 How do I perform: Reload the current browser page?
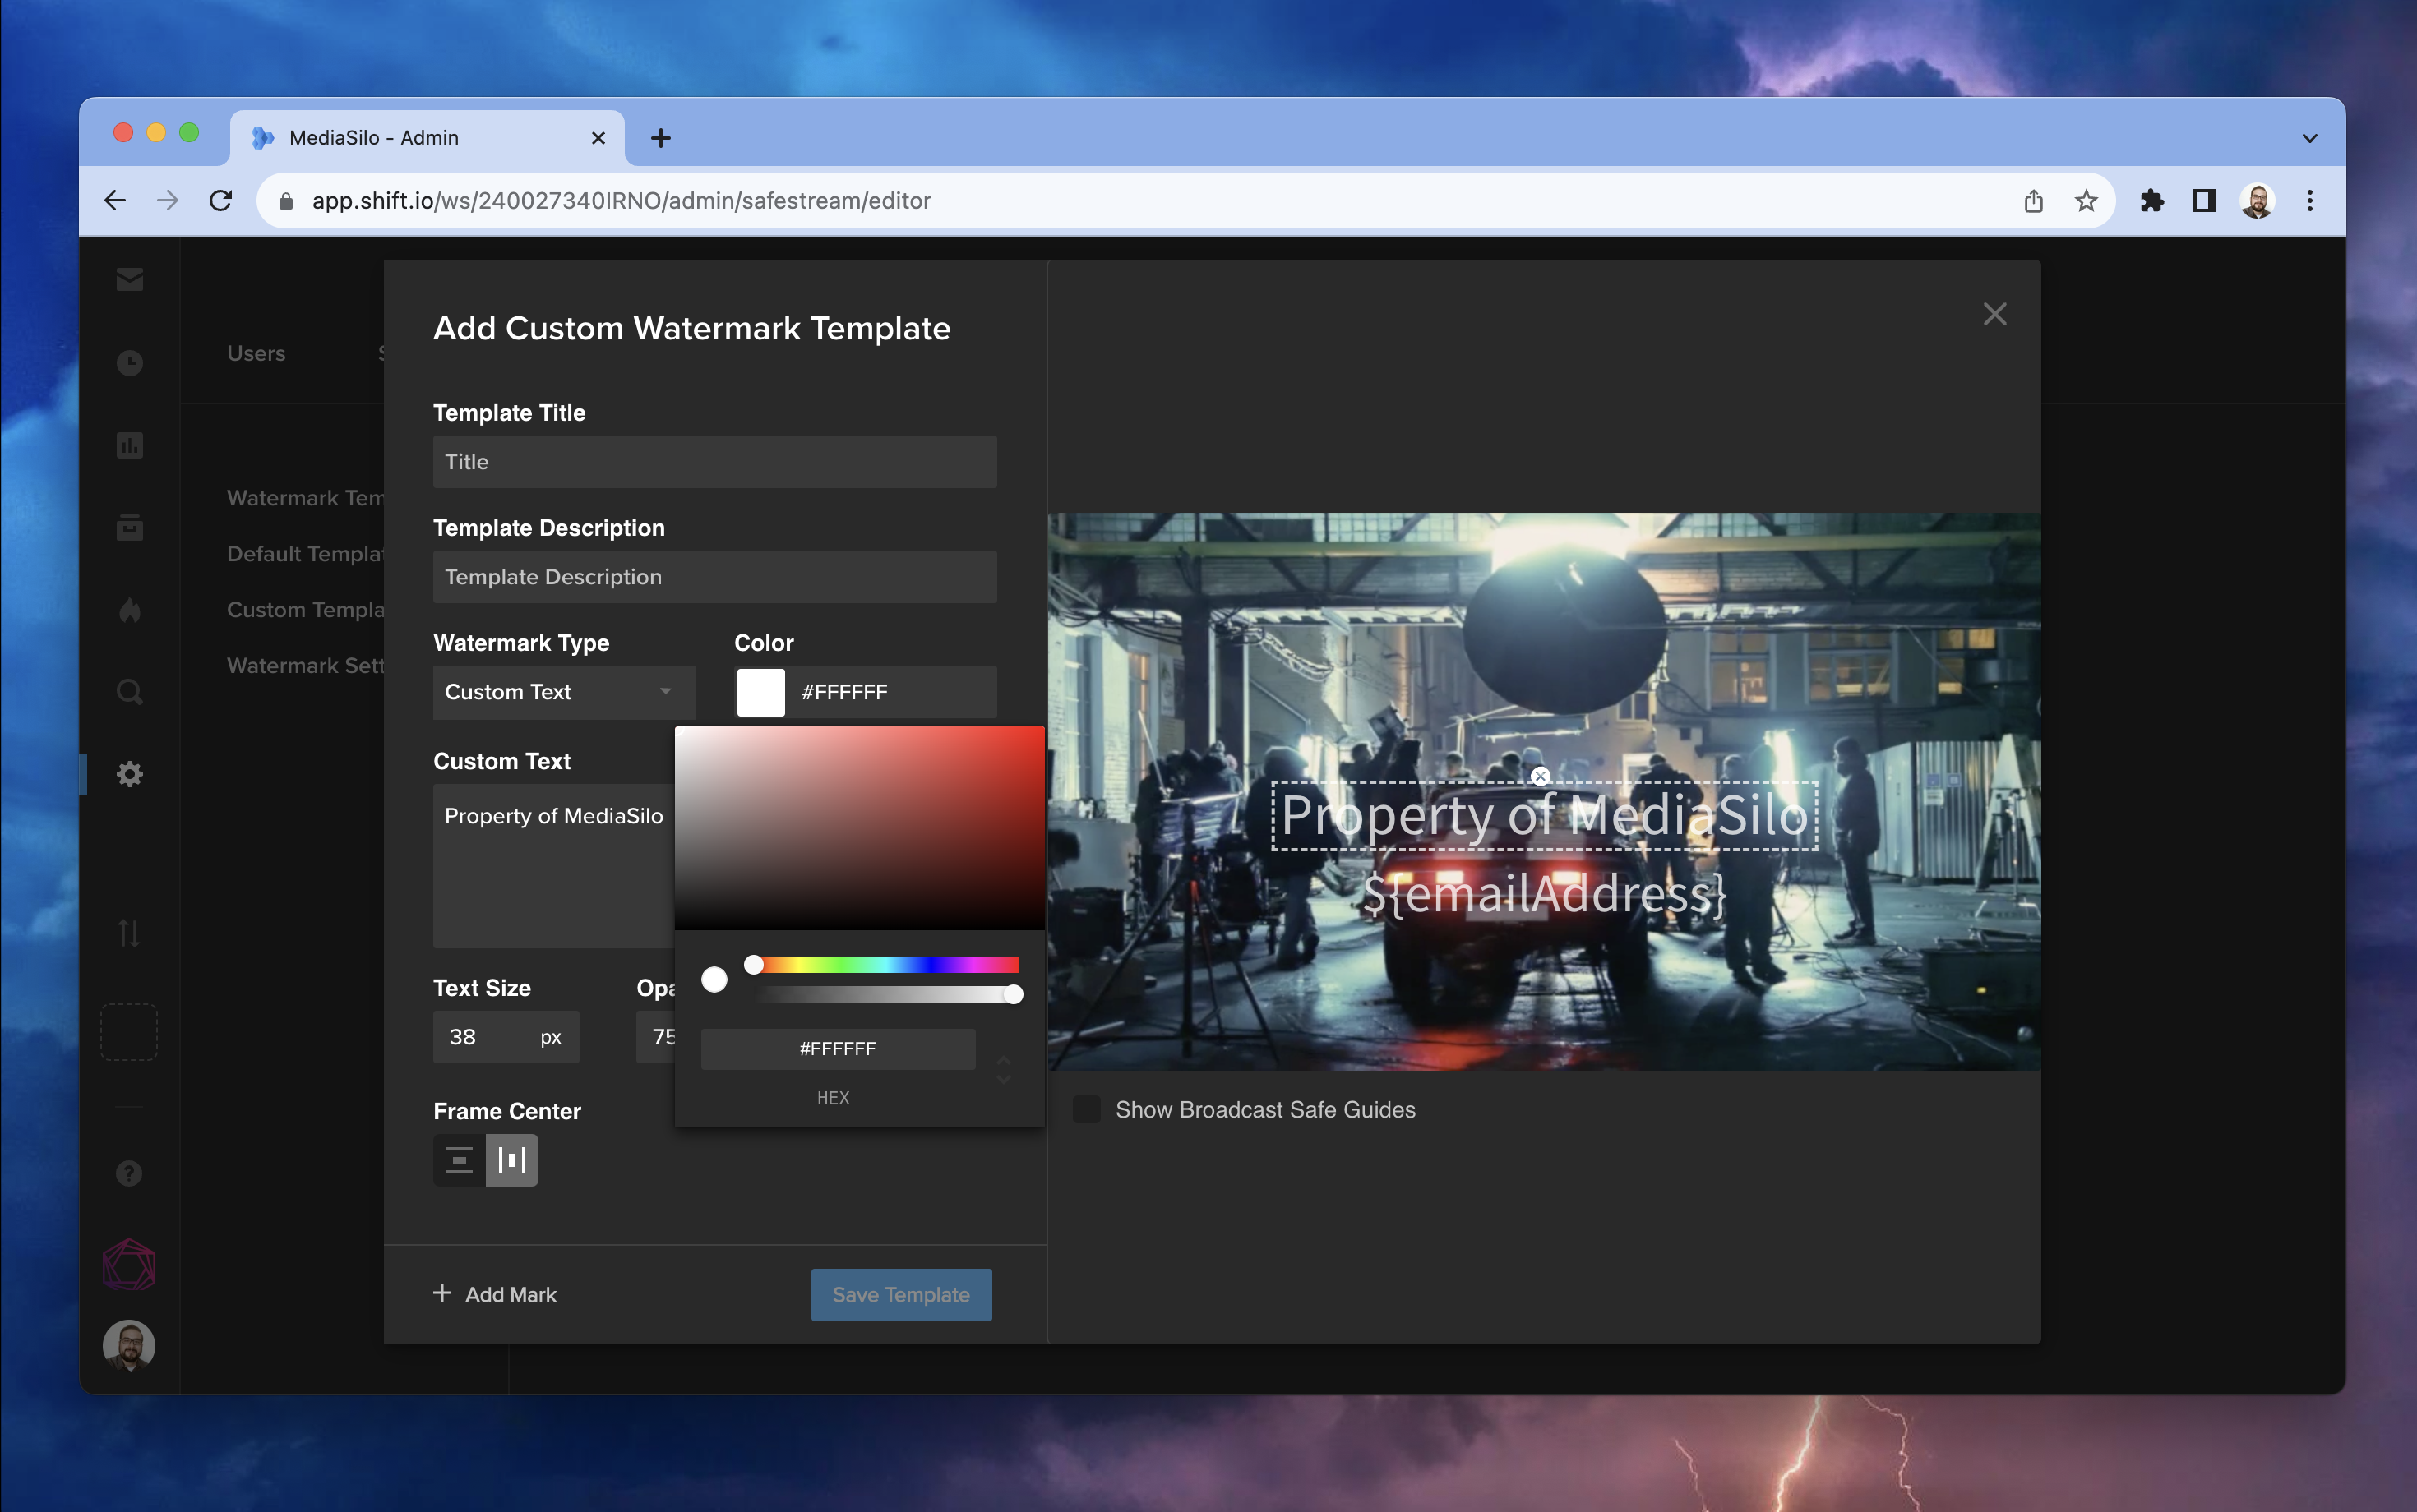tap(221, 201)
